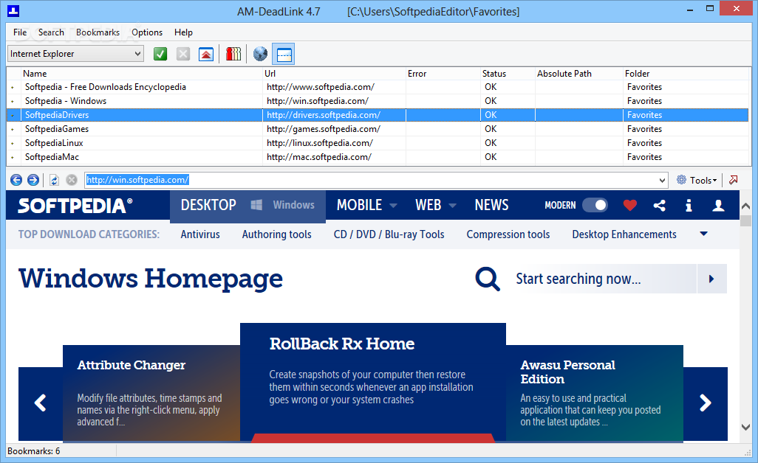Open CD / DVD / Blu-ray Tools category
The width and height of the screenshot is (758, 463).
(389, 234)
